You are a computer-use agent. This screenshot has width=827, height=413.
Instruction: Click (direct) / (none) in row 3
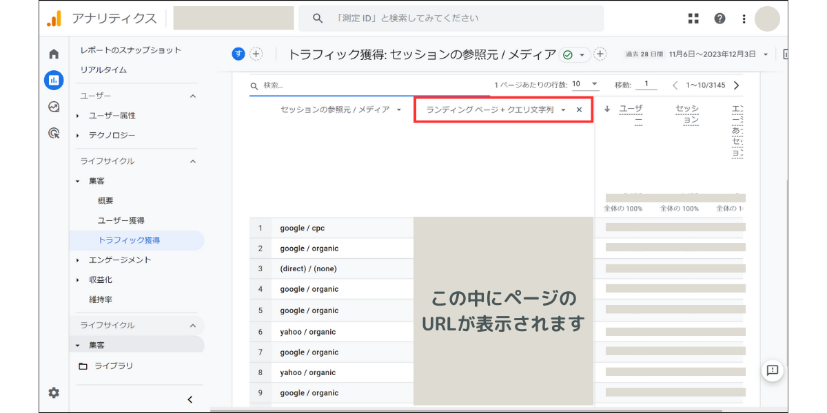click(x=308, y=268)
